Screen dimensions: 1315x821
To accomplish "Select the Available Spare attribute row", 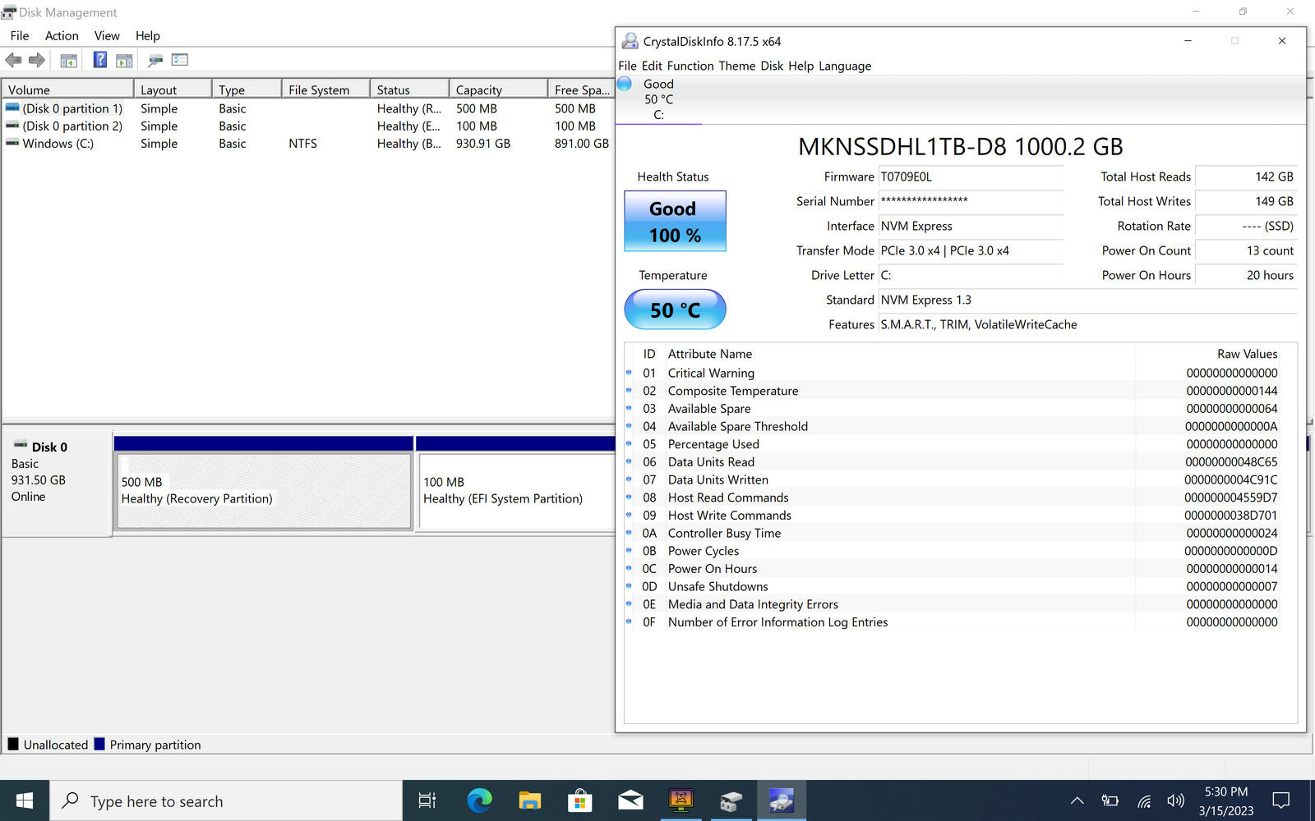I will click(x=960, y=408).
